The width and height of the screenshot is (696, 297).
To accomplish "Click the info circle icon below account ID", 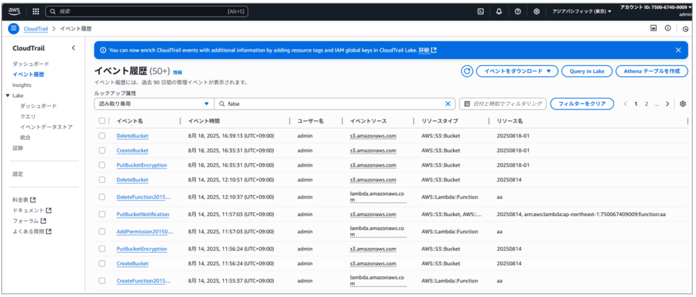I will pyautogui.click(x=667, y=29).
